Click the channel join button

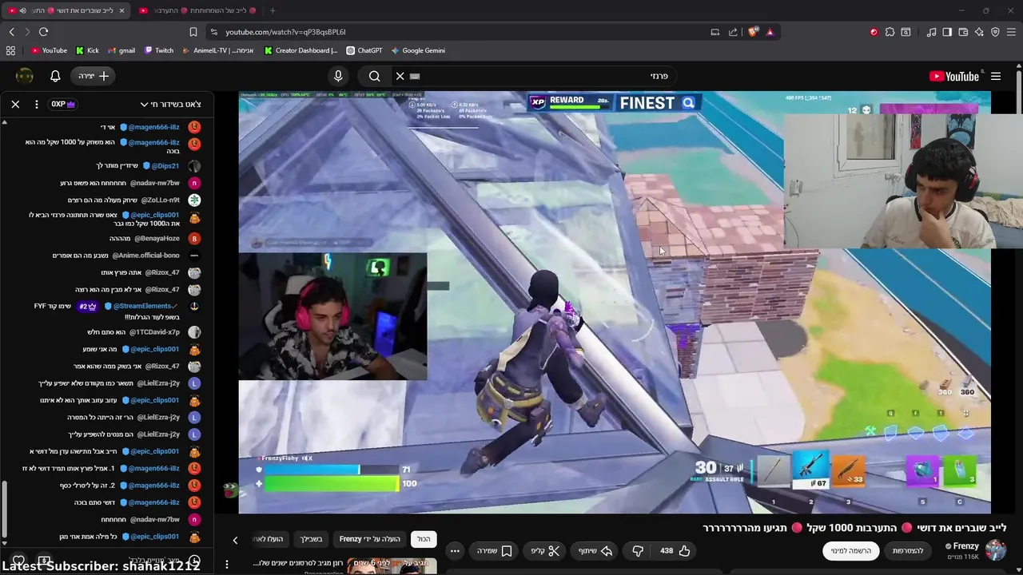pyautogui.click(x=908, y=550)
